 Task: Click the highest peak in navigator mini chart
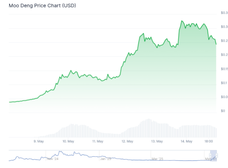point(60,151)
